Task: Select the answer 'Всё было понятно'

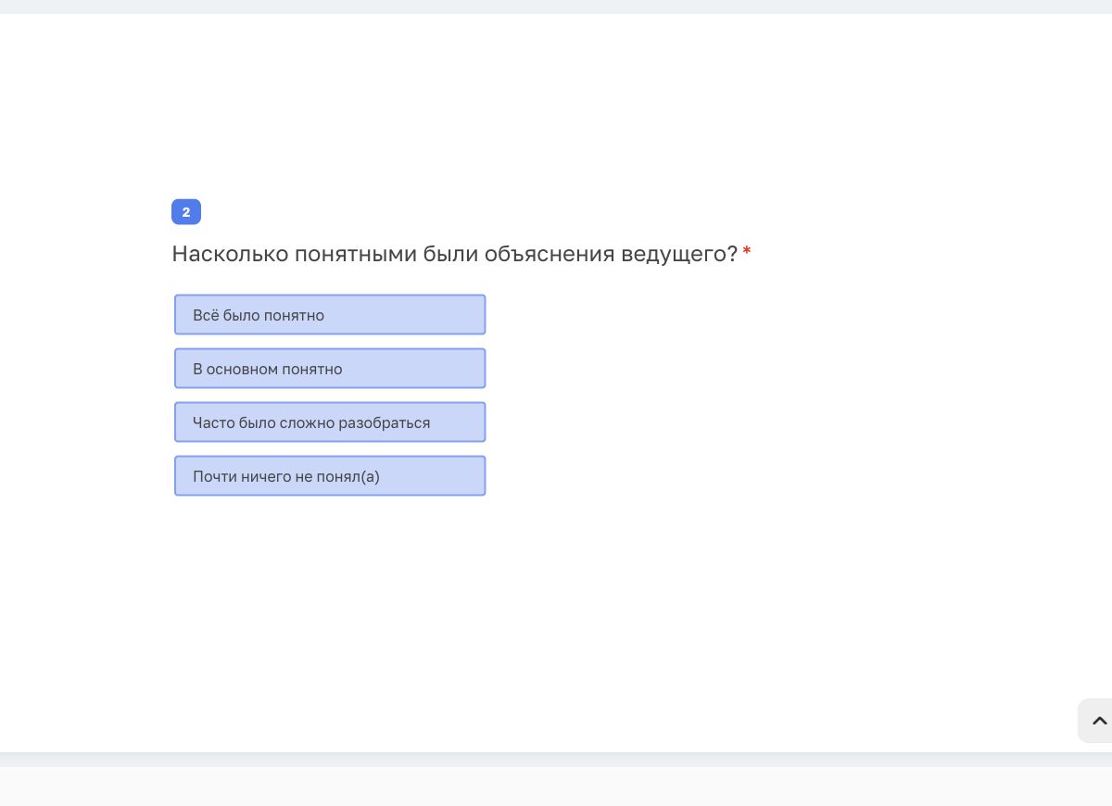Action: coord(330,315)
